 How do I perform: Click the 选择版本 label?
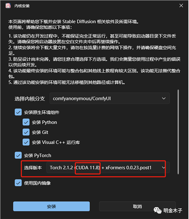pyautogui.click(x=33, y=168)
